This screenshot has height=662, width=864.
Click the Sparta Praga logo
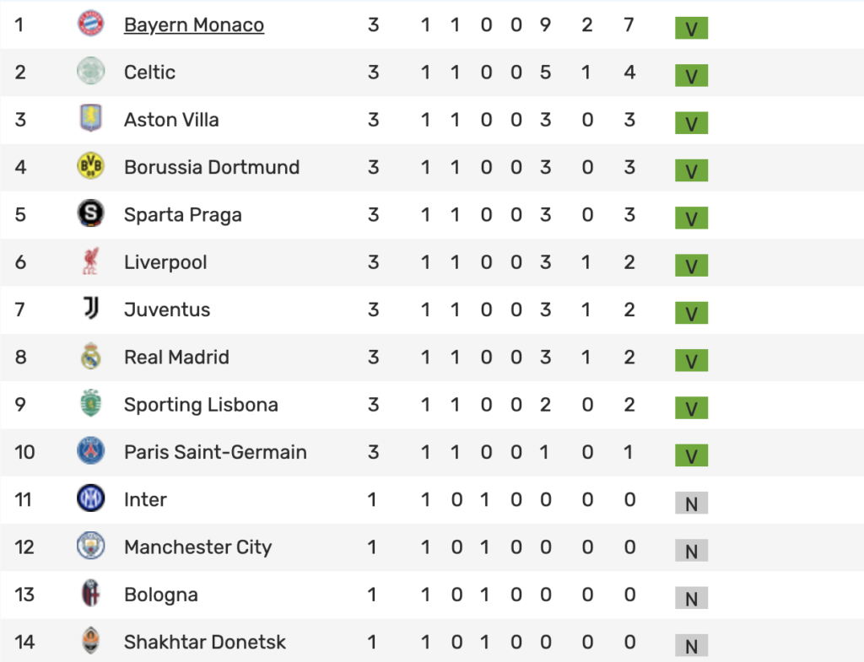(90, 213)
